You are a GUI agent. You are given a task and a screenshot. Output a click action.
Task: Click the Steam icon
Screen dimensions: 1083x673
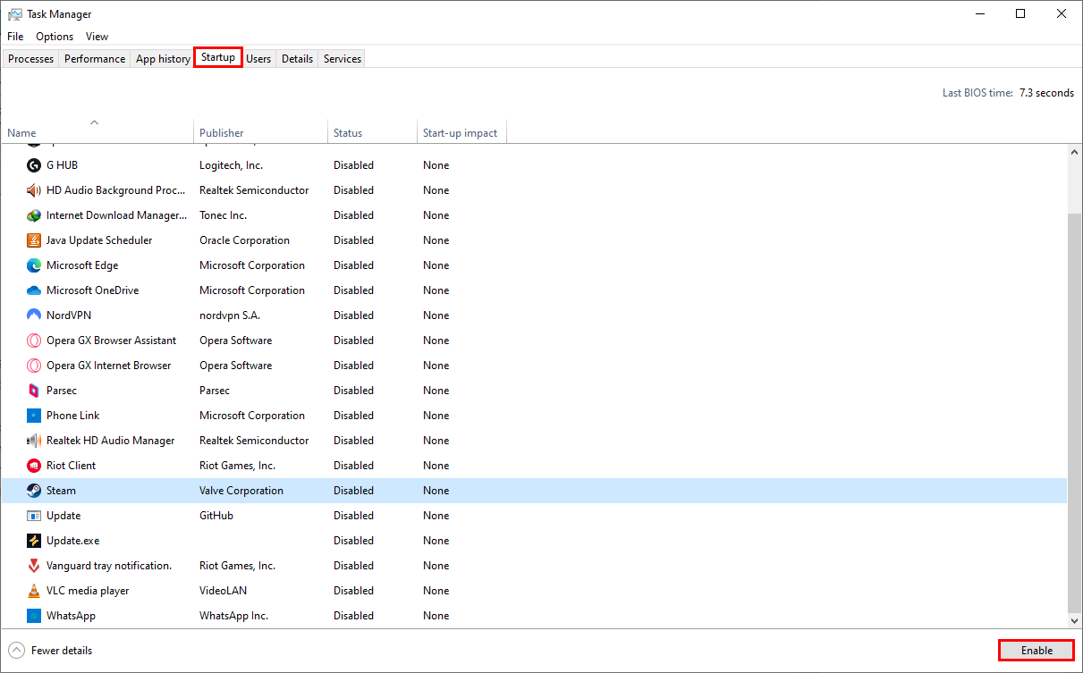pos(34,491)
